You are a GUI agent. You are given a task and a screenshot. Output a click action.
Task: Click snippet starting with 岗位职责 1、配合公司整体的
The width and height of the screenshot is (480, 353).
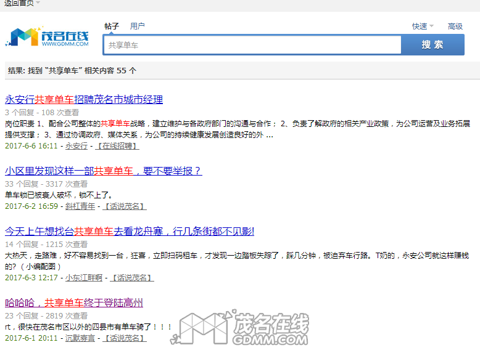click(238, 129)
